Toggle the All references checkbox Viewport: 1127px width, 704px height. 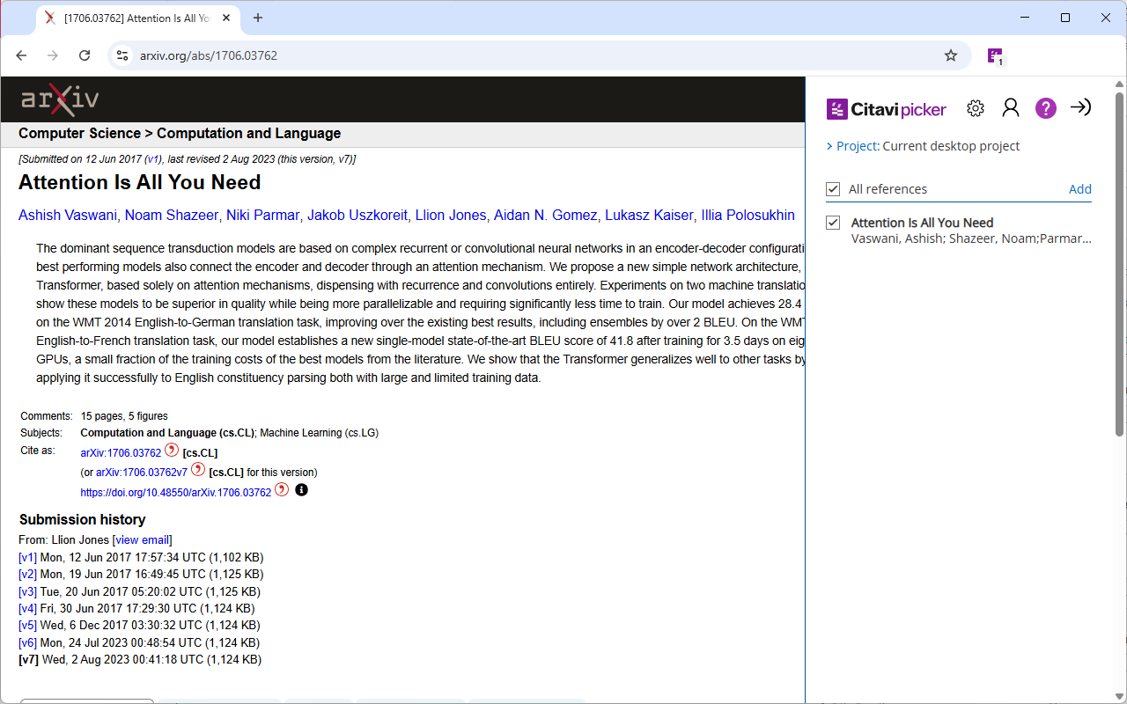tap(833, 189)
